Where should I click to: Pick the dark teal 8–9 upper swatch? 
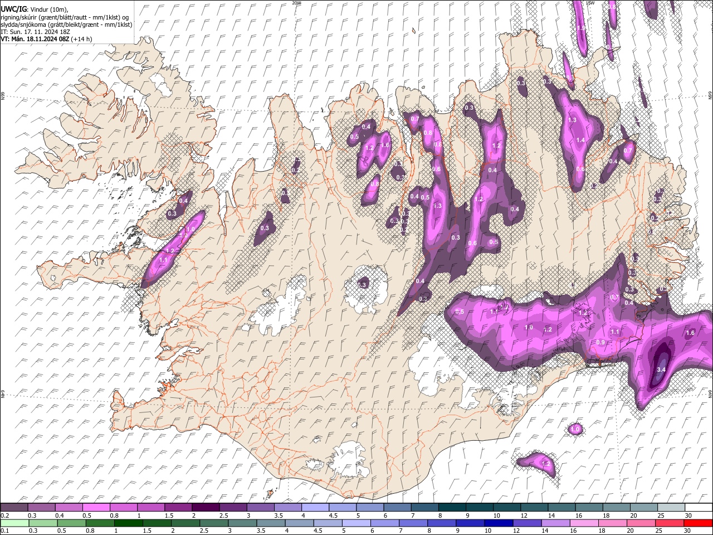point(452,507)
